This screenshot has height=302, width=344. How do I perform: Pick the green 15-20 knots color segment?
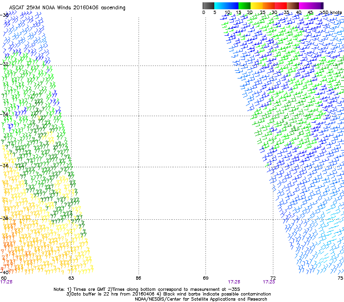pyautogui.click(x=245, y=6)
